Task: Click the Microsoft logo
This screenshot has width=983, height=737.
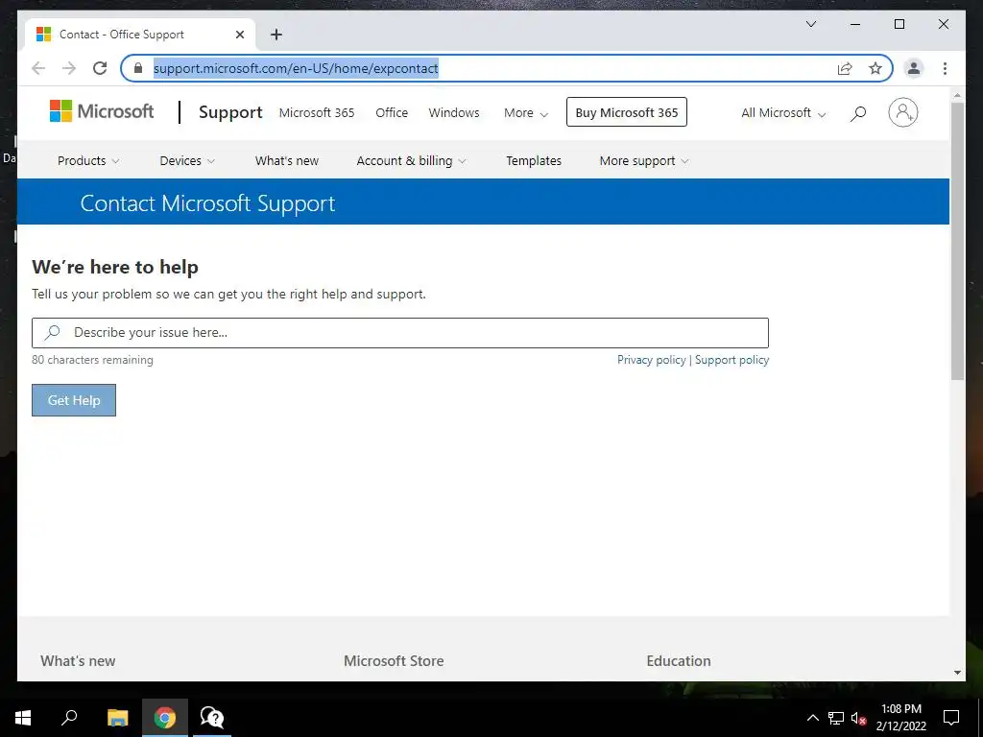Action: pos(102,111)
